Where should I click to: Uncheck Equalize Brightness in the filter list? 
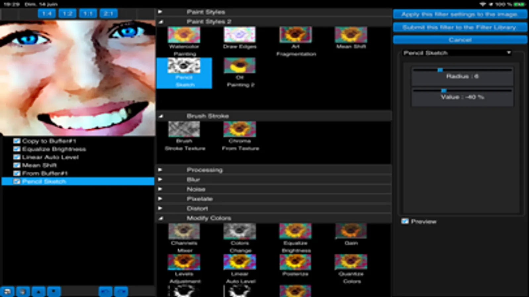point(17,149)
